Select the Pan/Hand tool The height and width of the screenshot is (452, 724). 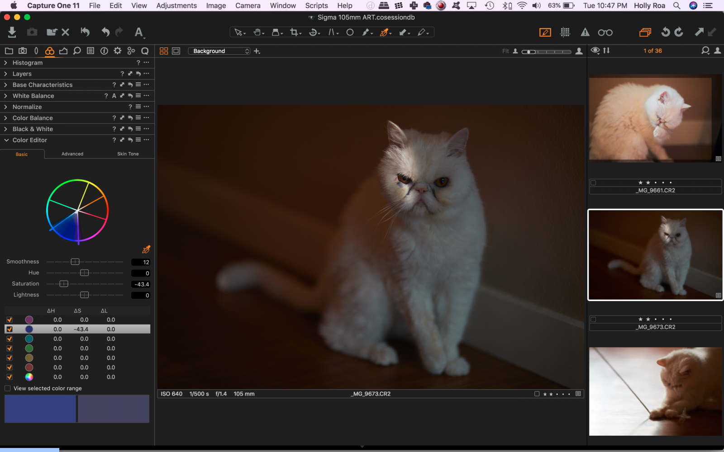pyautogui.click(x=257, y=32)
